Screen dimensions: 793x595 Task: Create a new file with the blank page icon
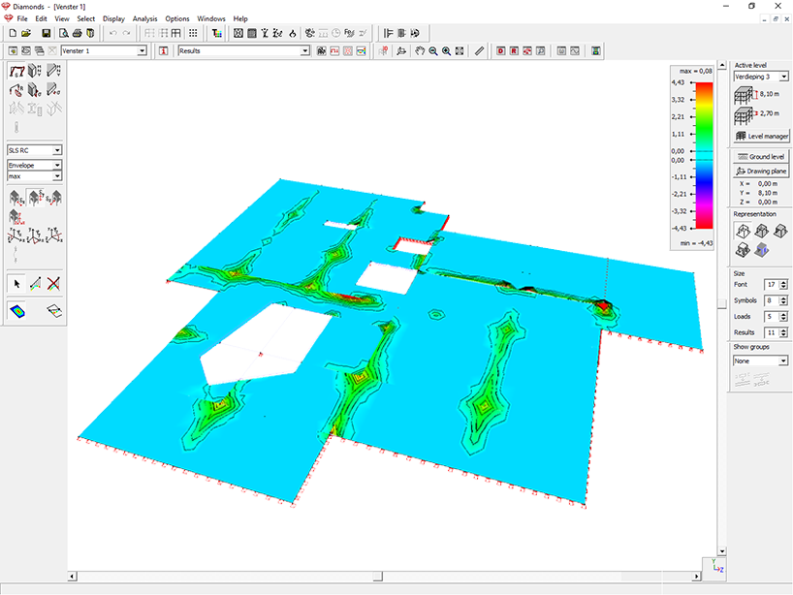pyautogui.click(x=13, y=33)
